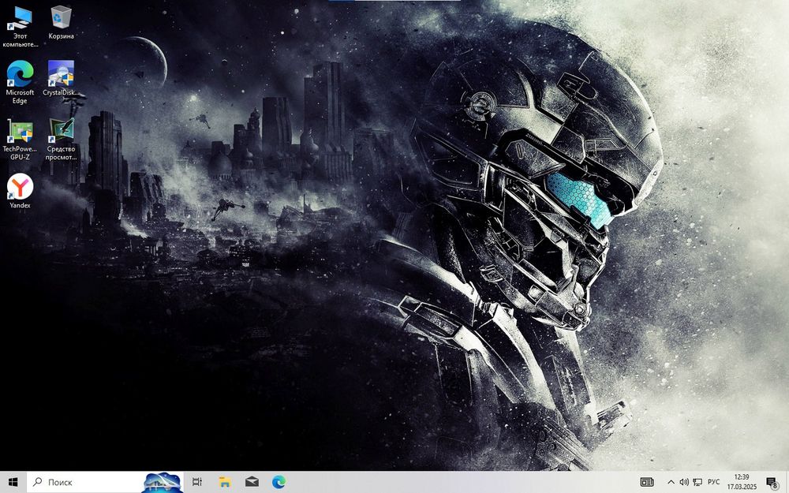Open File Explorer from the taskbar
Viewport: 789px width, 493px height.
tap(224, 482)
